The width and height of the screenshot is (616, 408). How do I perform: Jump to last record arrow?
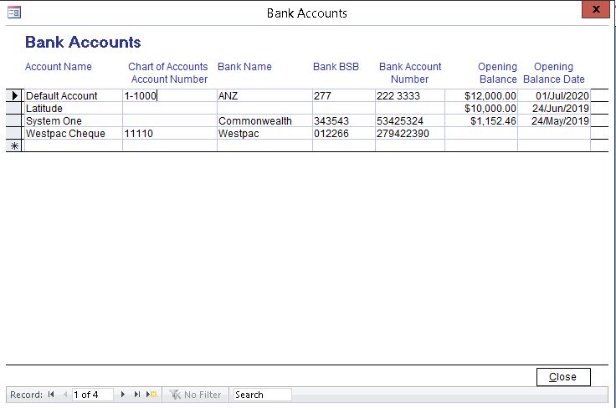click(137, 395)
